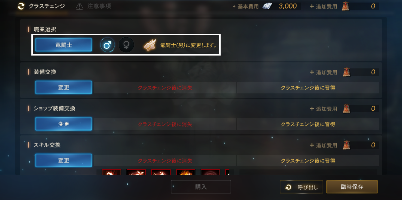Click the 購入 purchase button

pos(201,187)
